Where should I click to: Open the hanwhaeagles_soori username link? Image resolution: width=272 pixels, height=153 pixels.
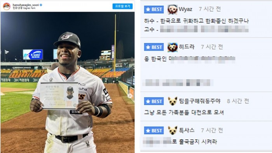26,5
